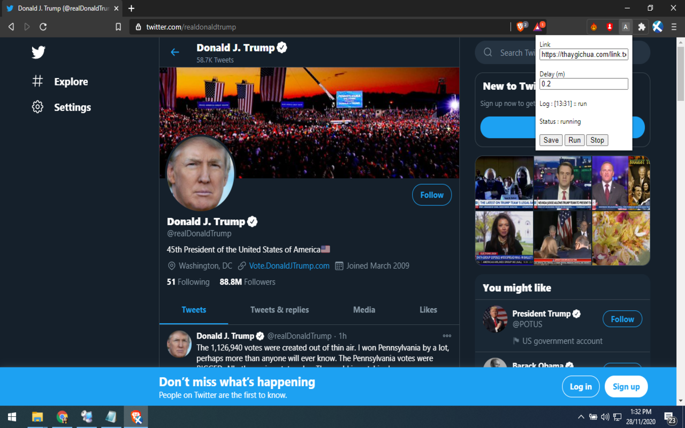This screenshot has width=685, height=428.
Task: Open the 51 Following list
Action: (x=188, y=282)
